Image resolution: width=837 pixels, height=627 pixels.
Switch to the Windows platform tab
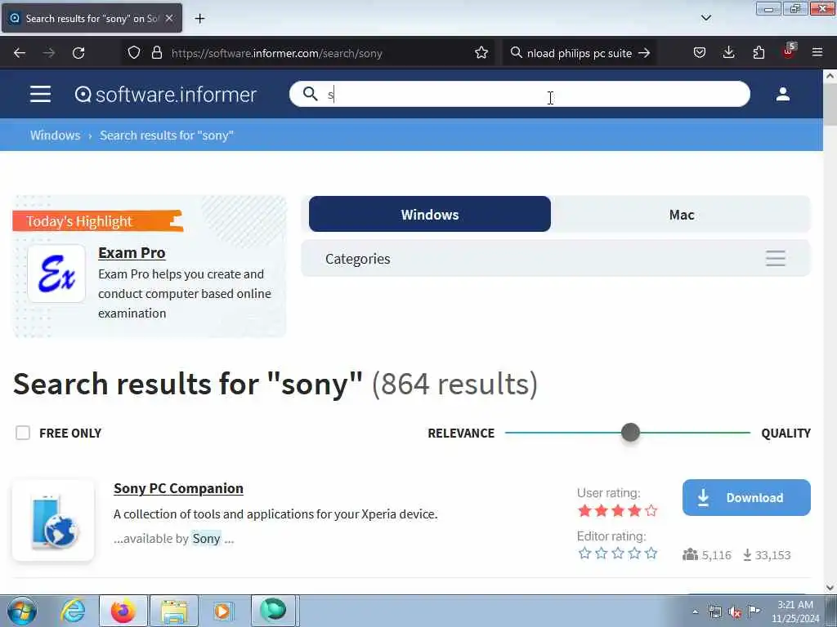[x=430, y=215]
